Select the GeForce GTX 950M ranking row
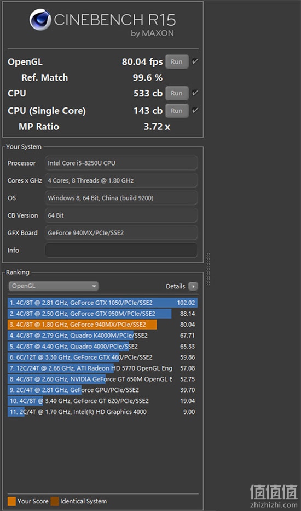 (x=102, y=314)
